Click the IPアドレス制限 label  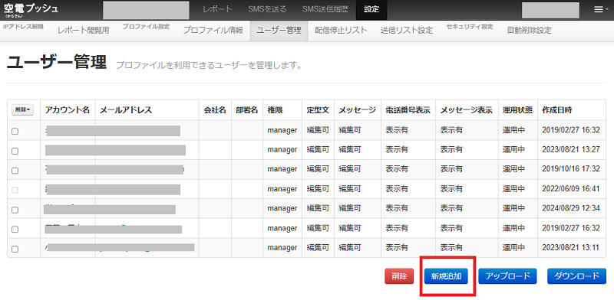23,27
